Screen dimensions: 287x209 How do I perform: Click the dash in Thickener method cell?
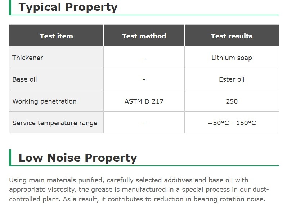(144, 58)
